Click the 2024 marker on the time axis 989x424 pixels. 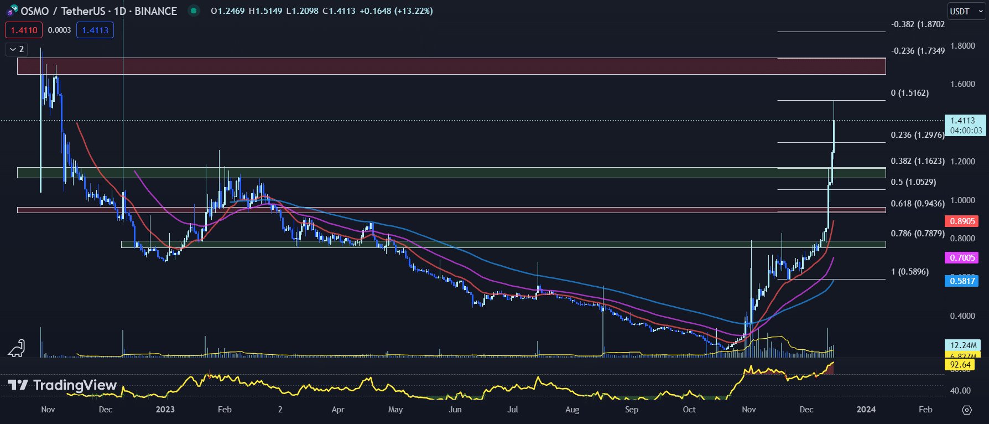point(866,410)
